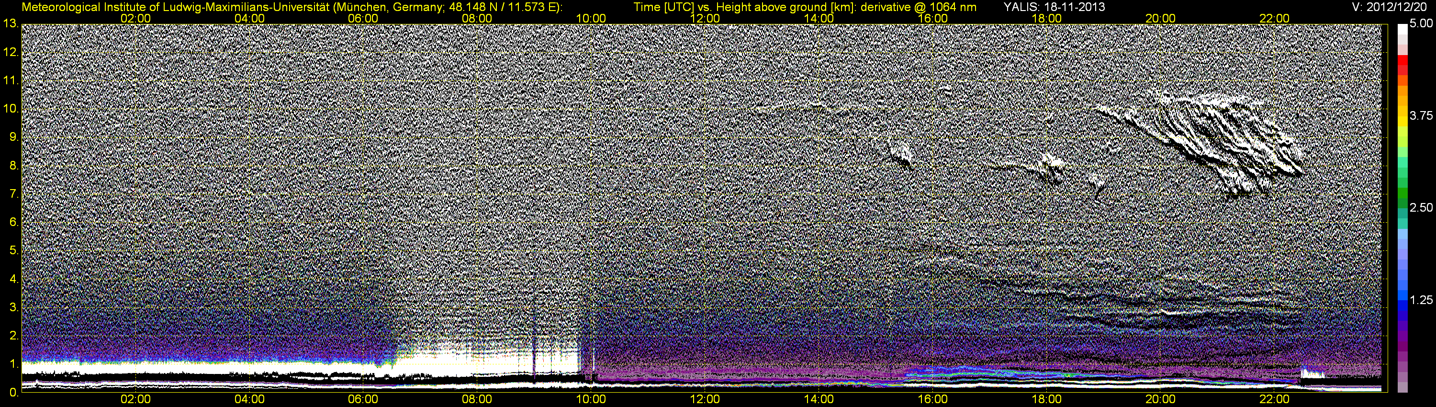Click the top axis '10:00' time label
This screenshot has width=1436, height=407.
[591, 18]
